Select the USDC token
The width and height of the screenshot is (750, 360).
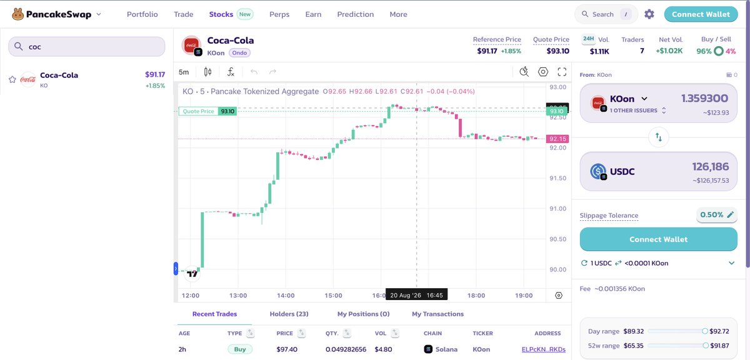coord(612,172)
